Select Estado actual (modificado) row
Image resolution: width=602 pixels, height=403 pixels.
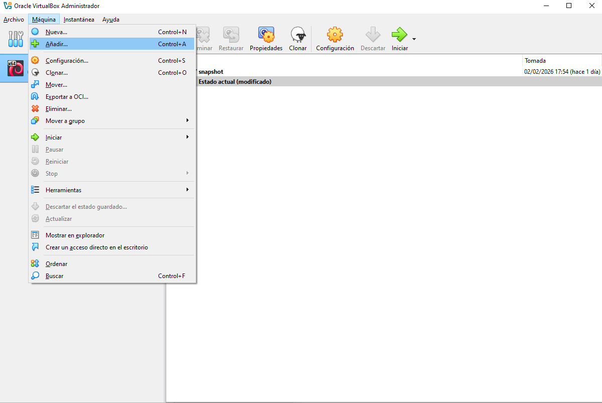coord(384,81)
